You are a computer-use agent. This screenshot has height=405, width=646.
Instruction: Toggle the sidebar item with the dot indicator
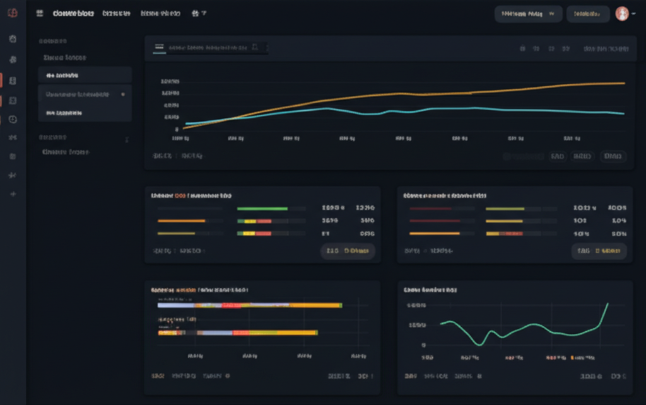click(x=84, y=94)
